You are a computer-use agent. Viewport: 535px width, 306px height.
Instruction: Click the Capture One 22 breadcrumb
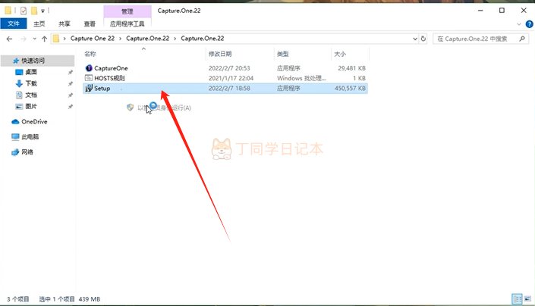tap(93, 39)
